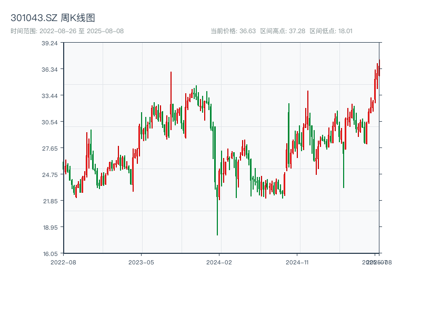Viewport: 421px width, 316px height.
Task: Click the y-axis value 39.24
Action: [x=49, y=43]
